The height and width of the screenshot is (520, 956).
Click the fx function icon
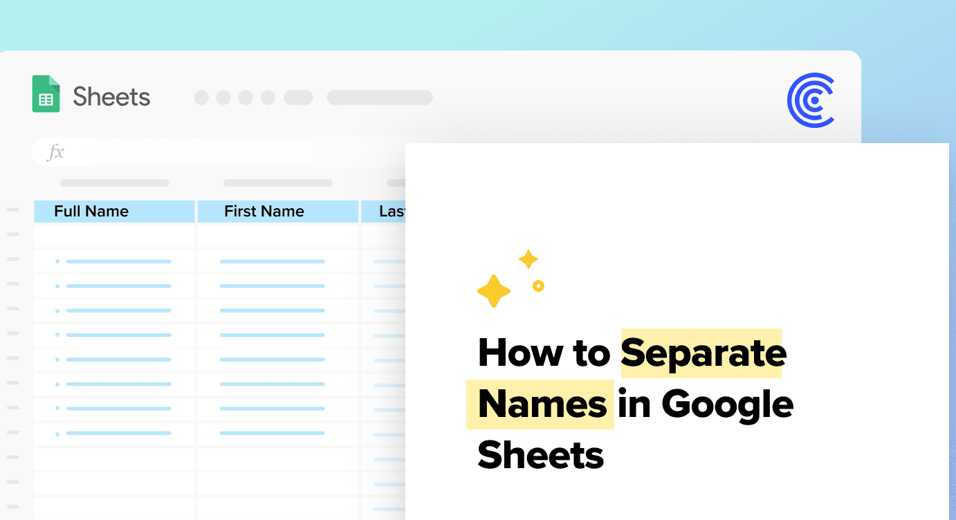point(55,152)
